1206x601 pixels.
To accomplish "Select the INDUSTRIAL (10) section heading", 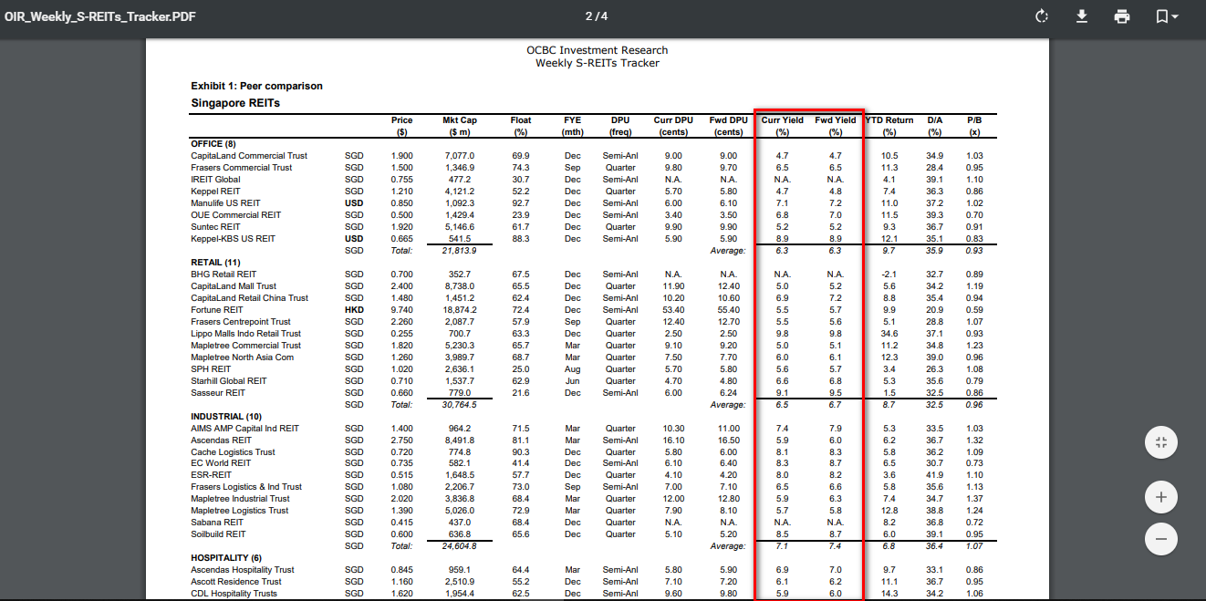I will click(x=226, y=417).
